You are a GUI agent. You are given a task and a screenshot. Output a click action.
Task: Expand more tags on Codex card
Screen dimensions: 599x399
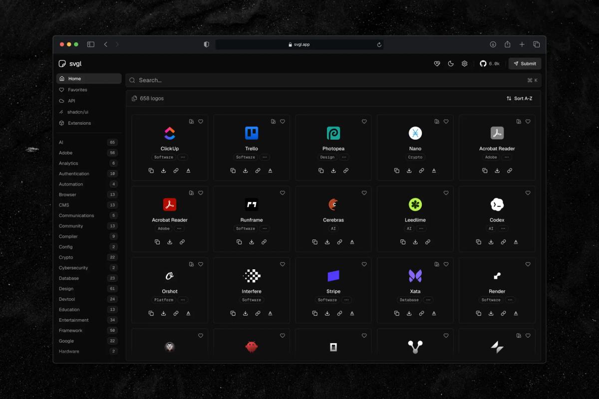coord(503,228)
